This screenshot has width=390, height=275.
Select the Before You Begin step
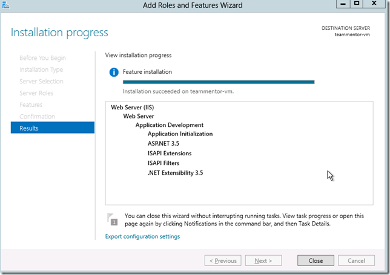pyautogui.click(x=42, y=58)
